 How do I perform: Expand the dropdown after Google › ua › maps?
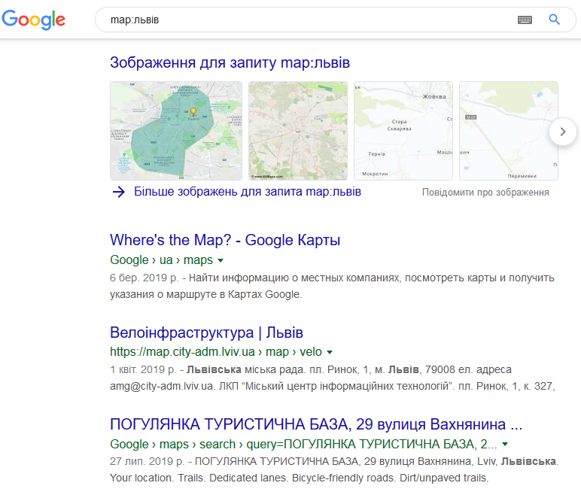[221, 261]
